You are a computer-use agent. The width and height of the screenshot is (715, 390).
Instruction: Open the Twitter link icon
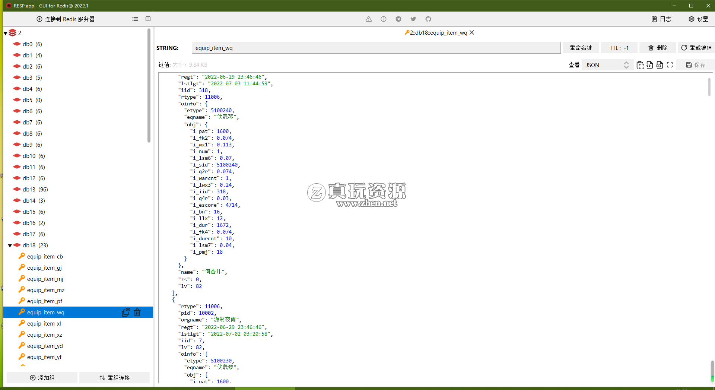[x=413, y=19]
